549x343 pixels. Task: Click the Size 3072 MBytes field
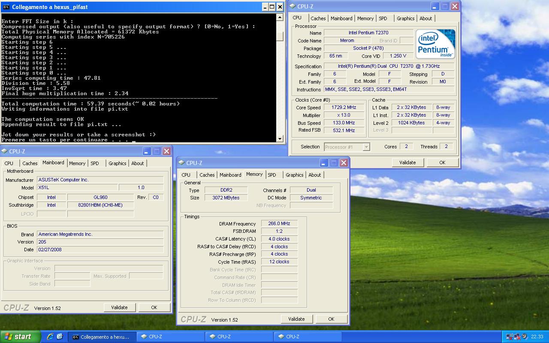(x=226, y=198)
